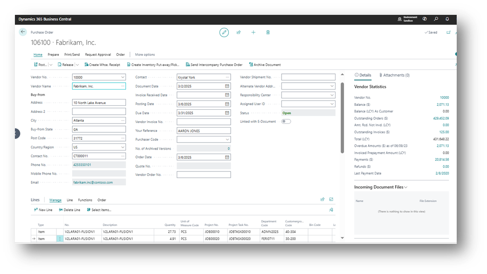Share the Lines section icon

(x=322, y=199)
